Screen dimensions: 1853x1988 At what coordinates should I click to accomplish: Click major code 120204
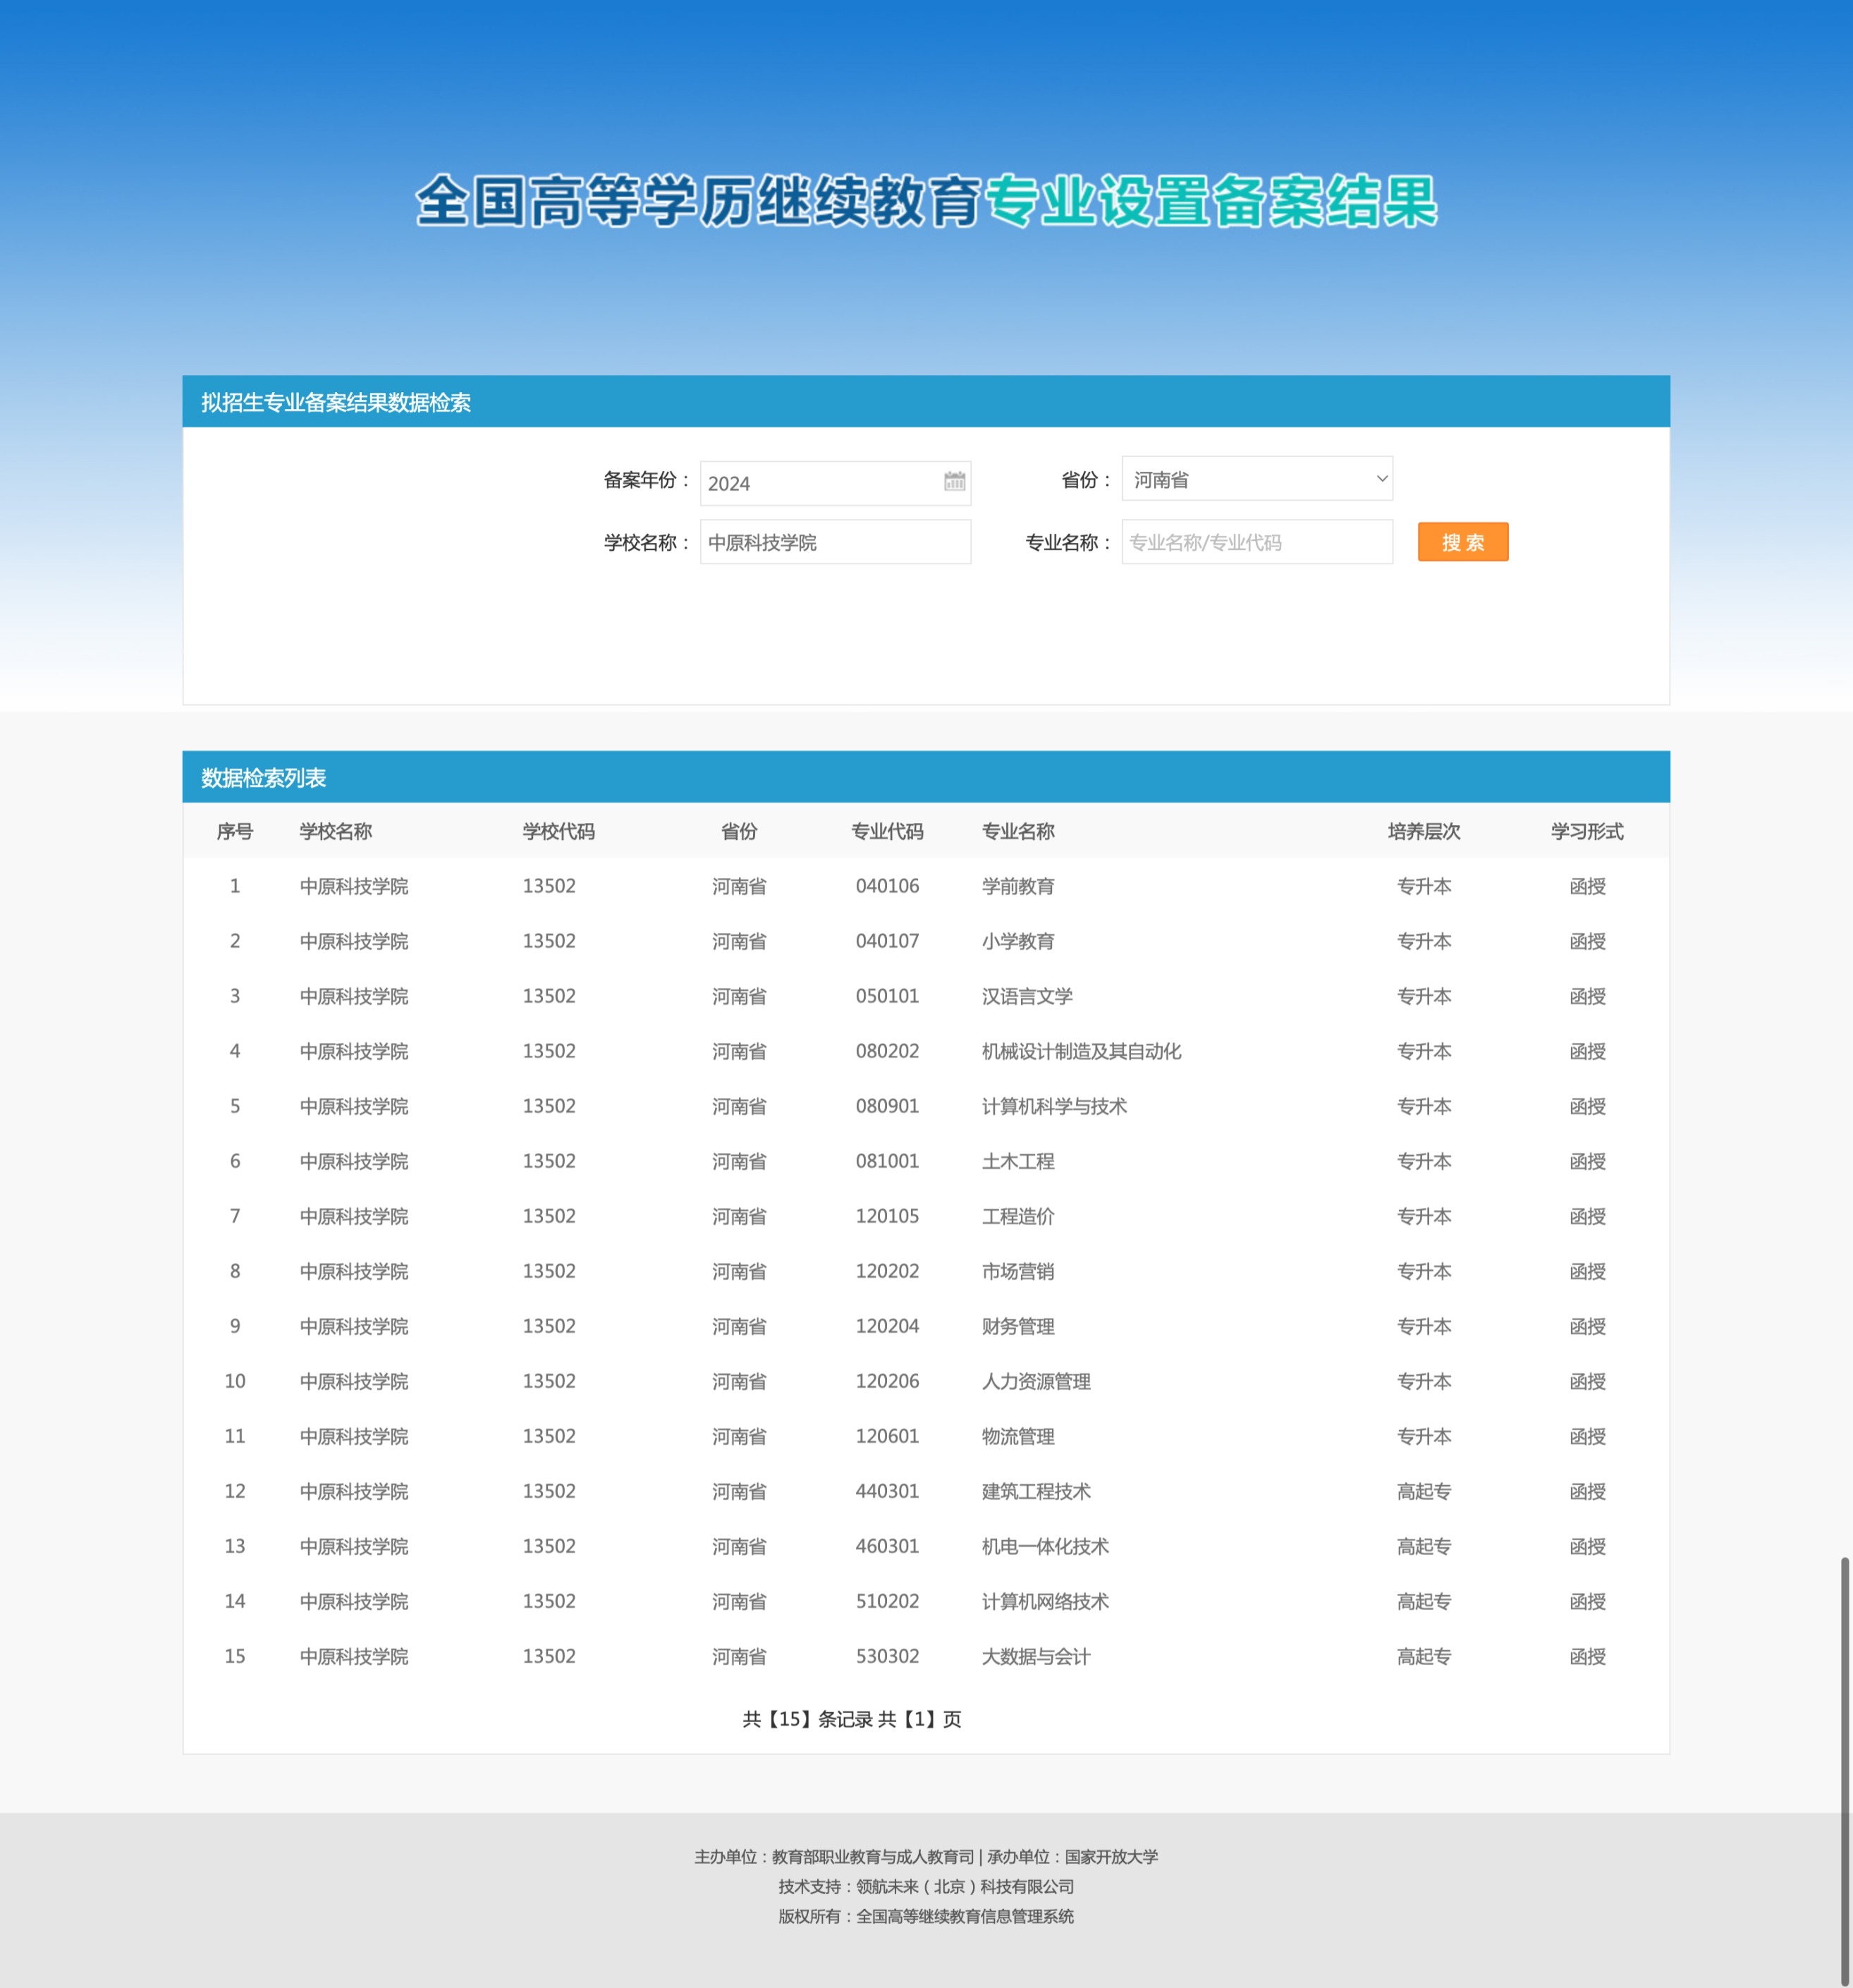pos(887,1326)
